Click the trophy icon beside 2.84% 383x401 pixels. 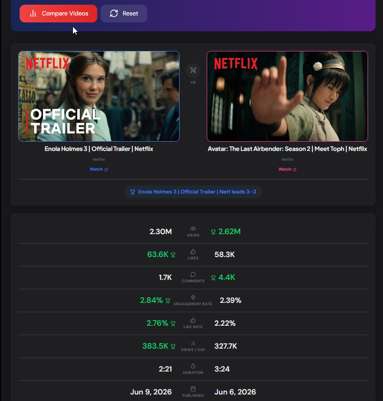[x=168, y=301]
